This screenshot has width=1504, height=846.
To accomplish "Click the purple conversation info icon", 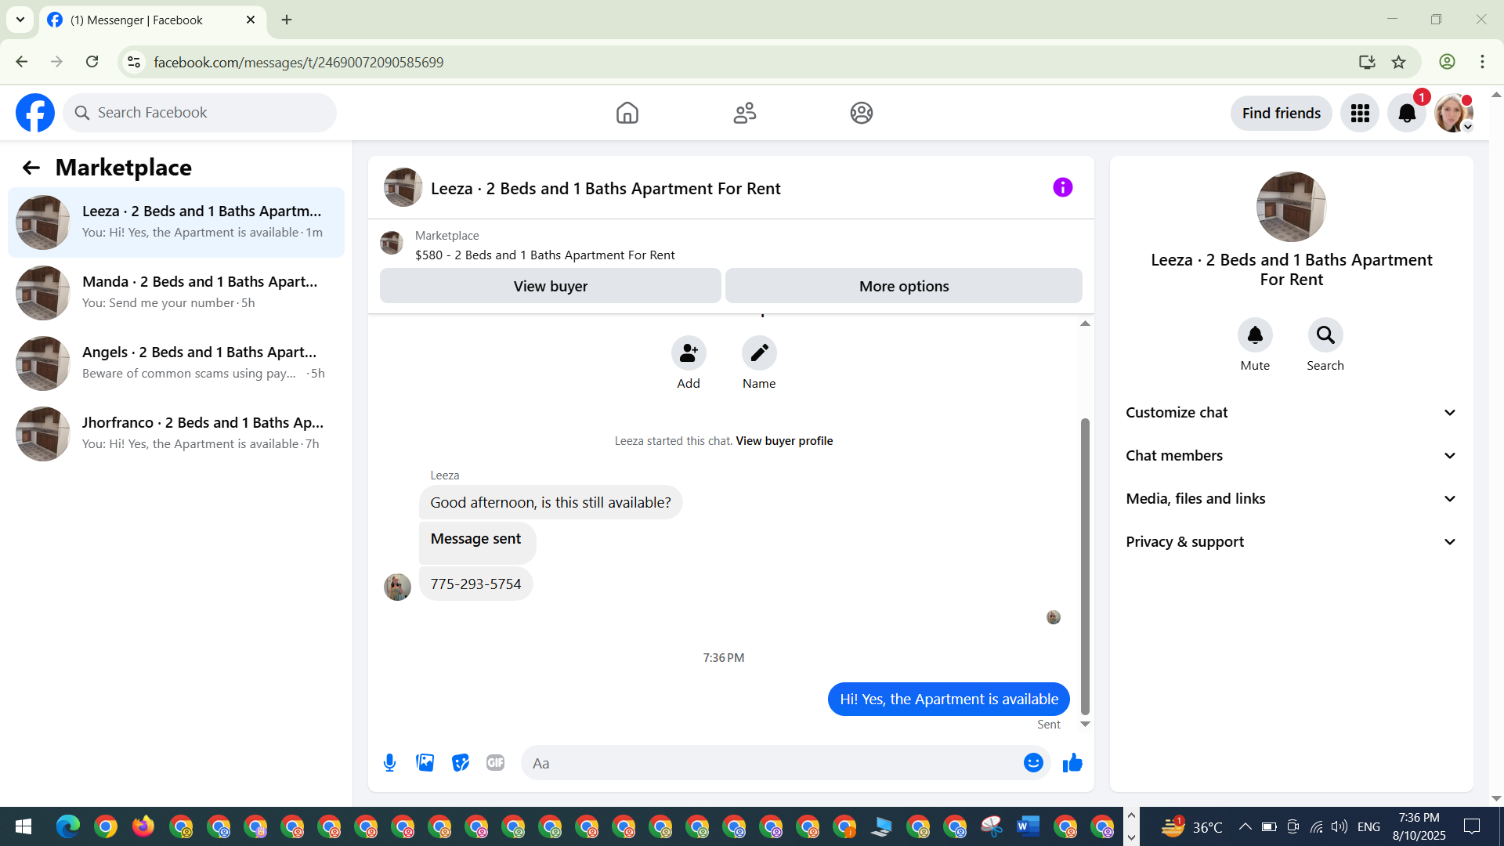I will tap(1062, 188).
